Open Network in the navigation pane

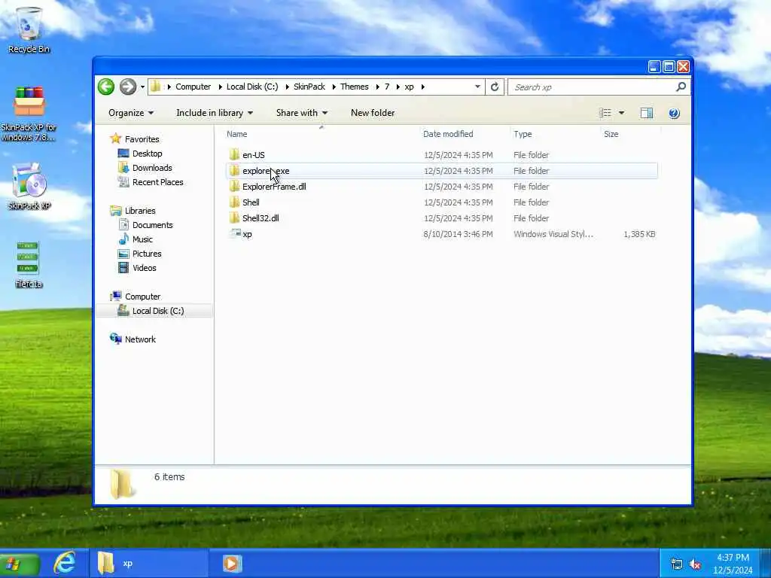(x=140, y=339)
